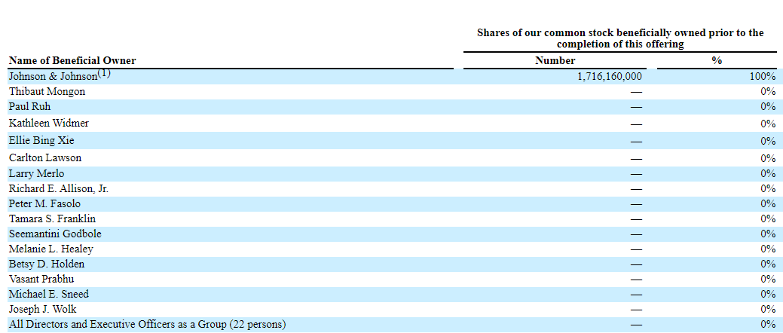Click the Peter M. Fasolo entry
The width and height of the screenshot is (783, 333).
click(x=44, y=203)
